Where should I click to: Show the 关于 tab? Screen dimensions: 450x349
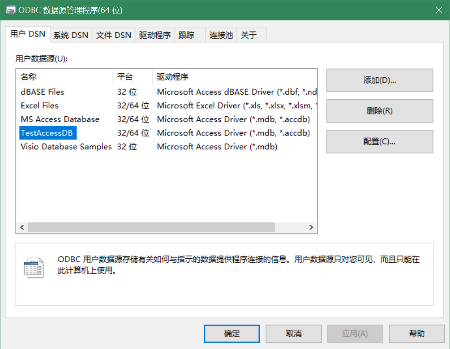click(x=248, y=36)
